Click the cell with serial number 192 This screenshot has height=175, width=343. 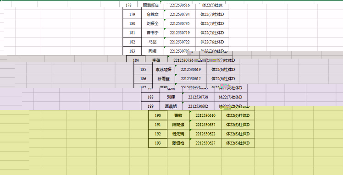(158, 134)
